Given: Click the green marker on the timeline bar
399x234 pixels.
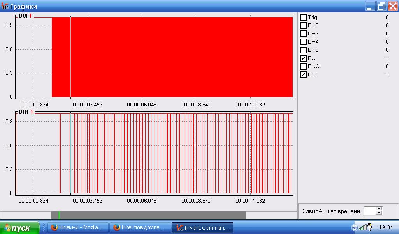Looking at the screenshot, I should pos(59,215).
